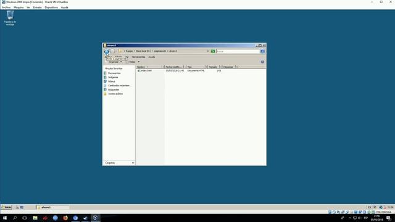The width and height of the screenshot is (395, 222).
Task: Select the Papelera de reciclaje desktop icon
Action: click(x=10, y=18)
